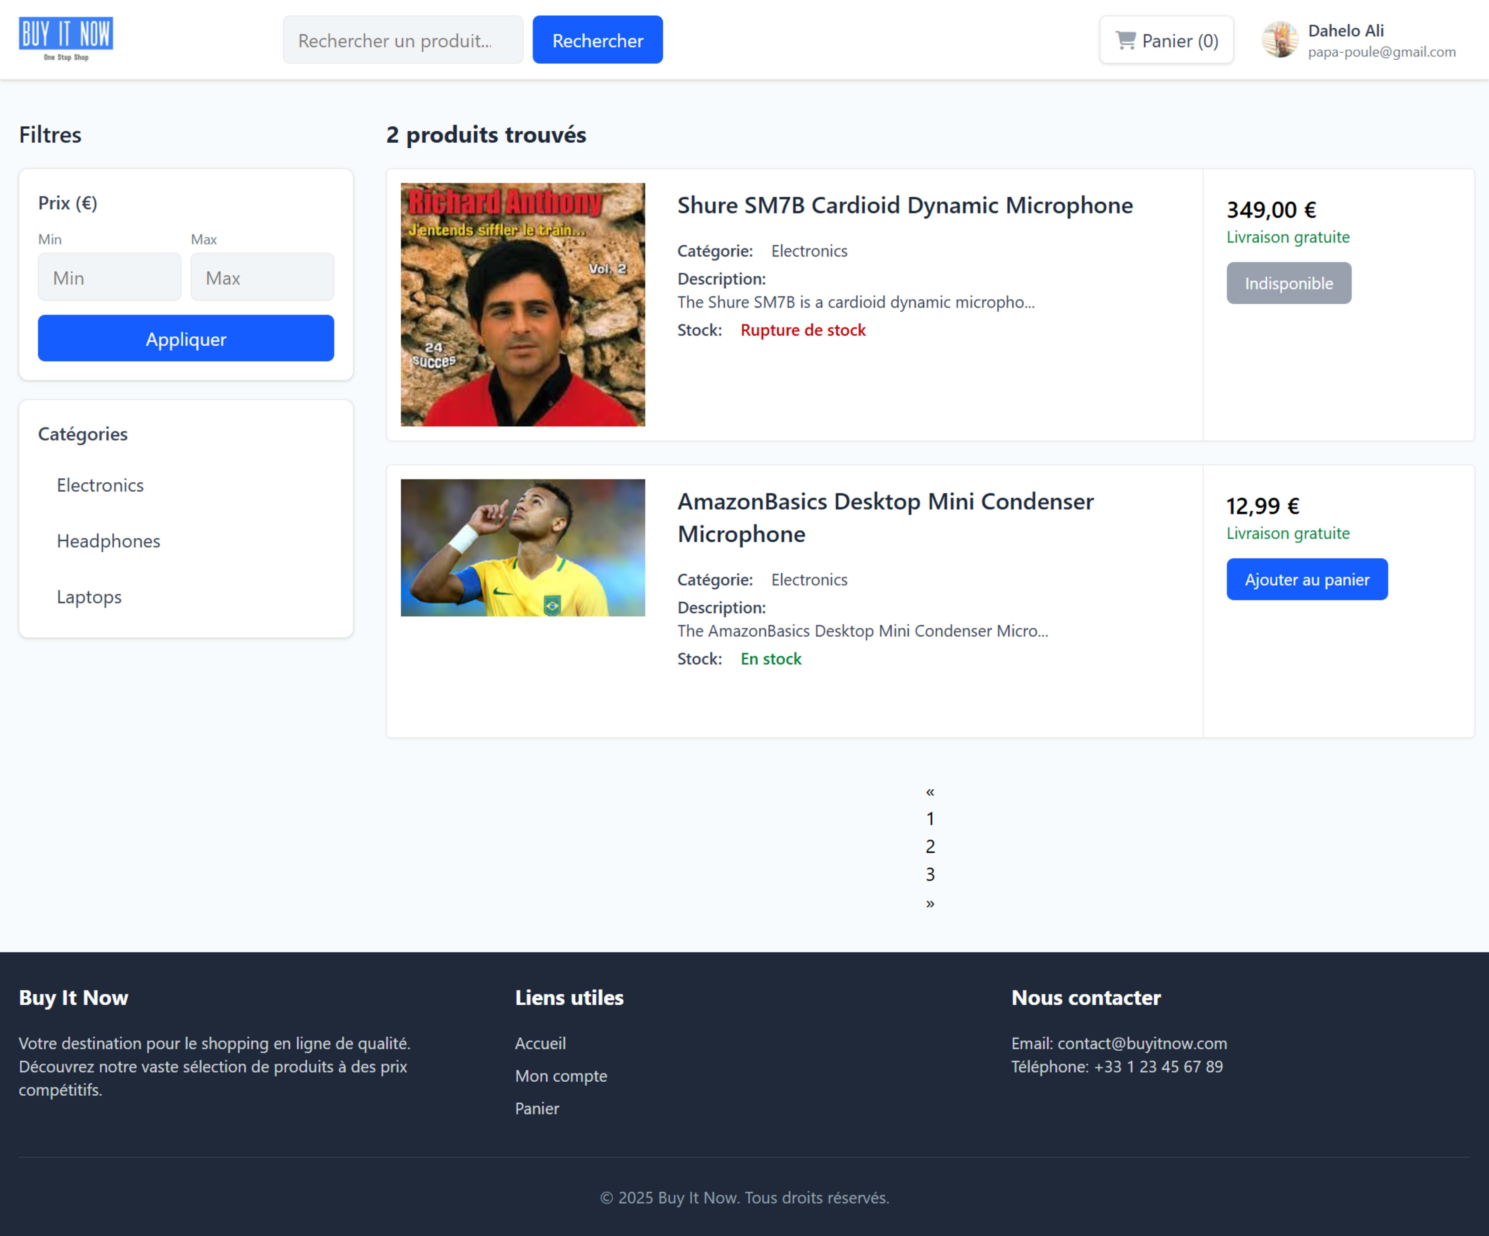The image size is (1489, 1236).
Task: Filter by Electronics category
Action: coord(100,485)
